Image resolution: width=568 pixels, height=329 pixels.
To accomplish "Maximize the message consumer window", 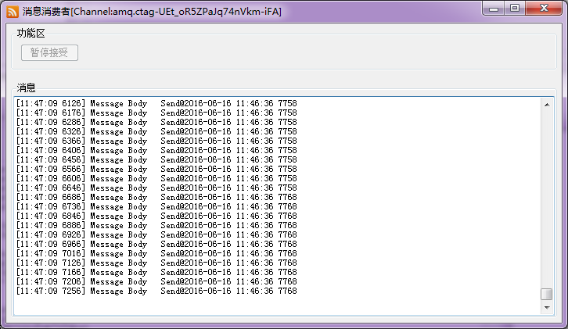I will 515,8.
